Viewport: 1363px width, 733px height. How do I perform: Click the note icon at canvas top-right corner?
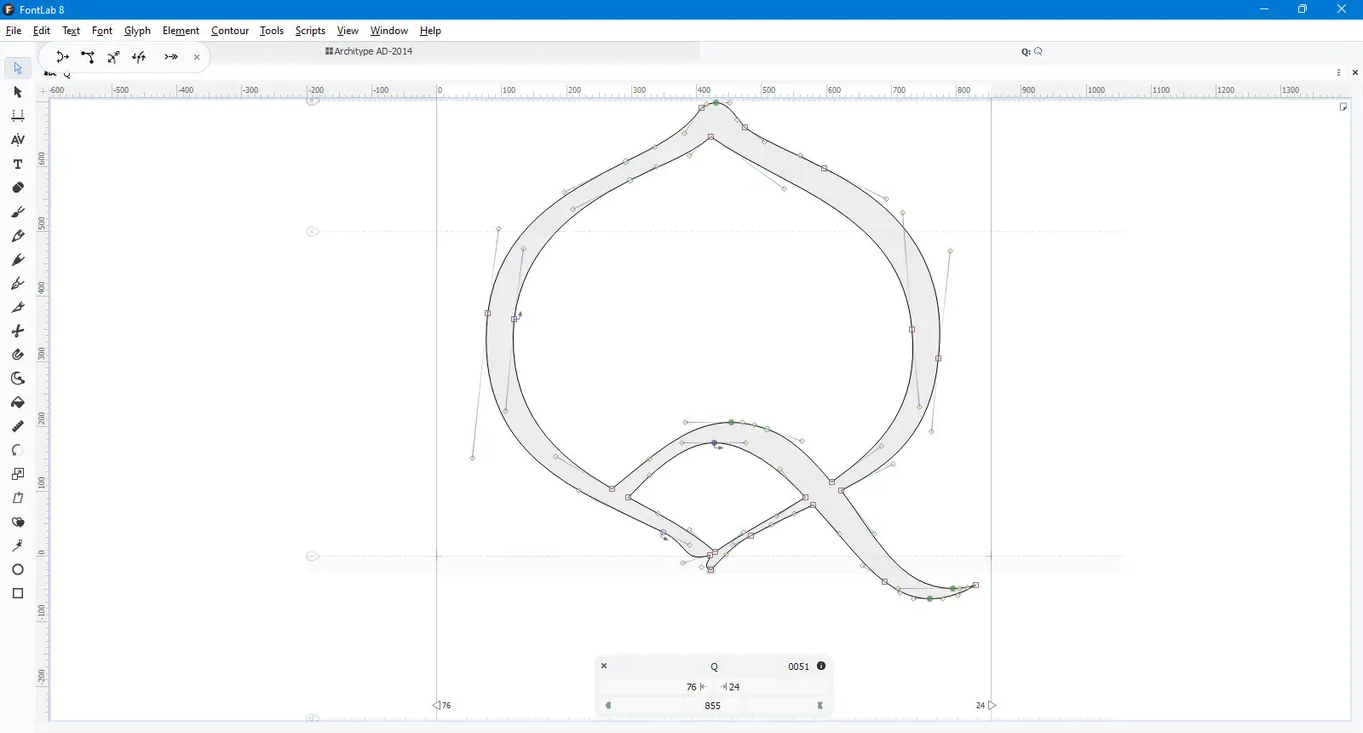pyautogui.click(x=1343, y=107)
